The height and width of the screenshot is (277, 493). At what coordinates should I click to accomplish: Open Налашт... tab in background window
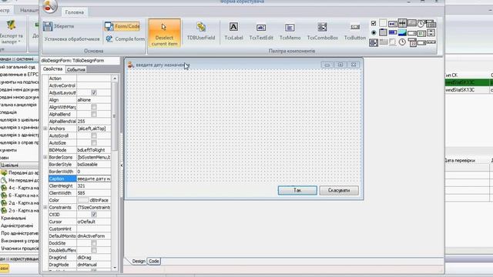[x=29, y=10]
